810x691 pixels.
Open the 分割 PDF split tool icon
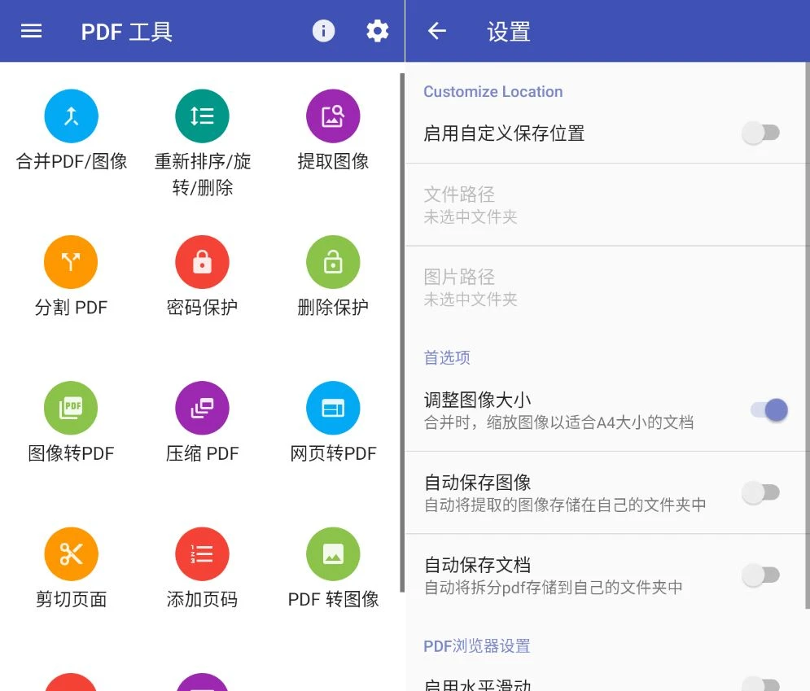click(x=72, y=262)
